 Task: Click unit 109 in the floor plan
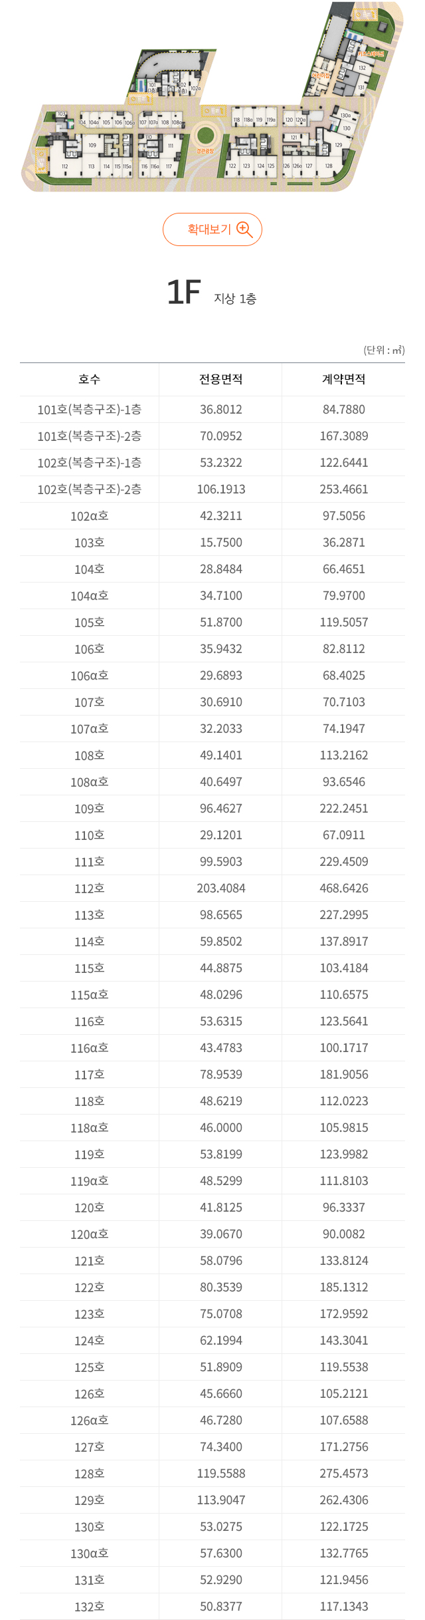(92, 145)
